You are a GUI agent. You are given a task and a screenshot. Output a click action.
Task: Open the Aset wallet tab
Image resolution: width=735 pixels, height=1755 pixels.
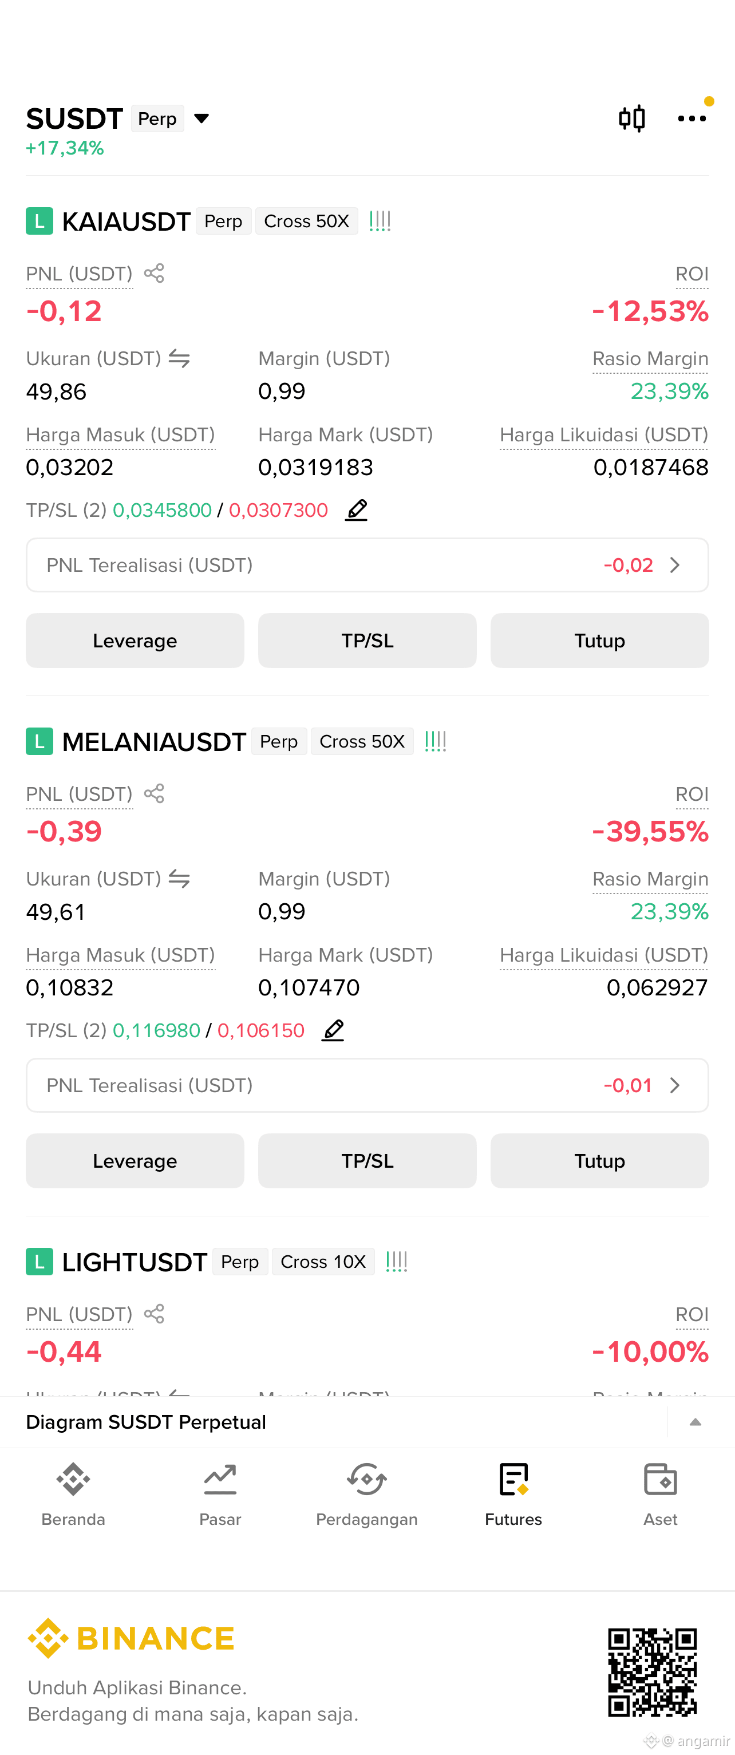(x=660, y=1495)
